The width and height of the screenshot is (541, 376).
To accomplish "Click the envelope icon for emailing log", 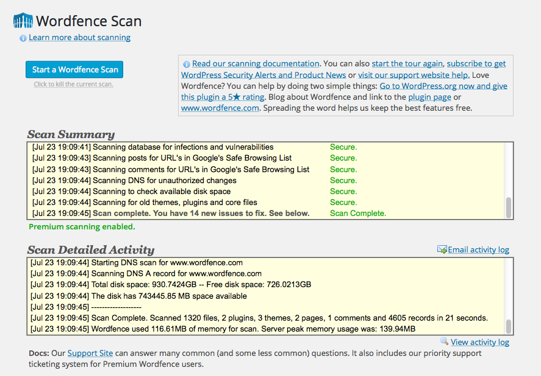I will [x=442, y=249].
